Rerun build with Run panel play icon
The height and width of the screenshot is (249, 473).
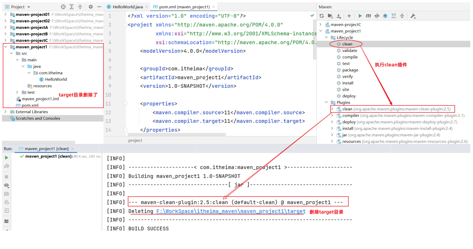(x=6, y=158)
